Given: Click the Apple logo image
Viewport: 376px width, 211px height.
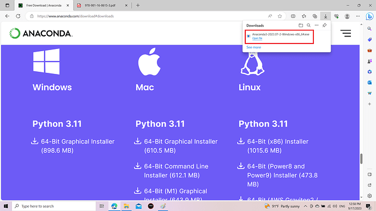Looking at the screenshot, I should pos(149,61).
